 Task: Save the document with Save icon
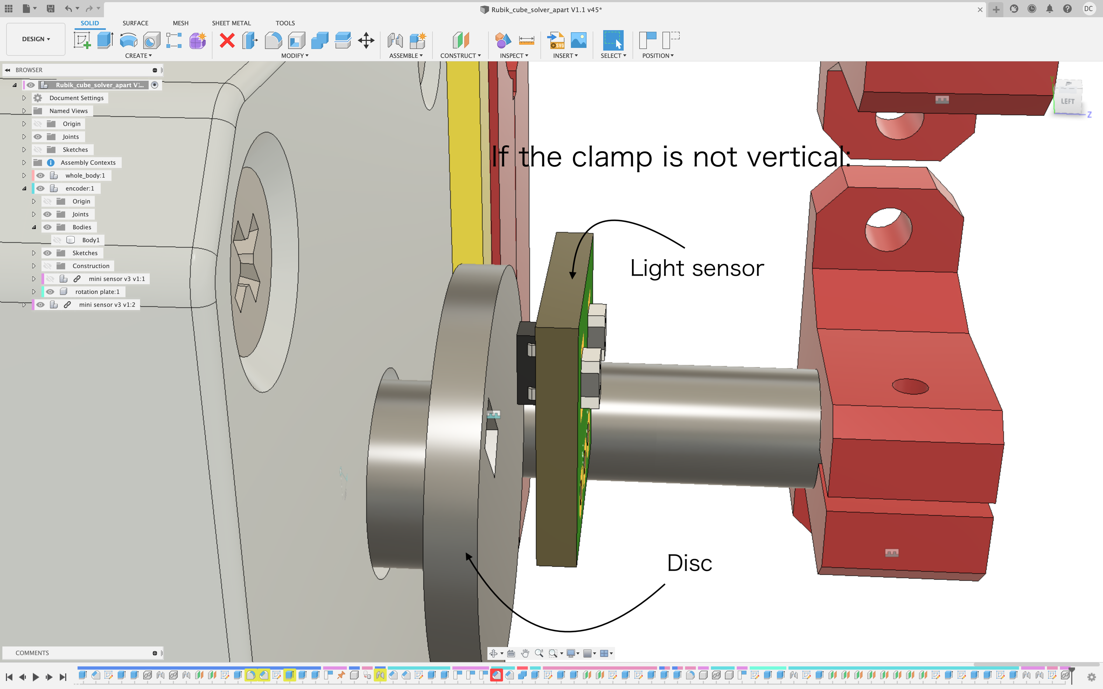[51, 9]
